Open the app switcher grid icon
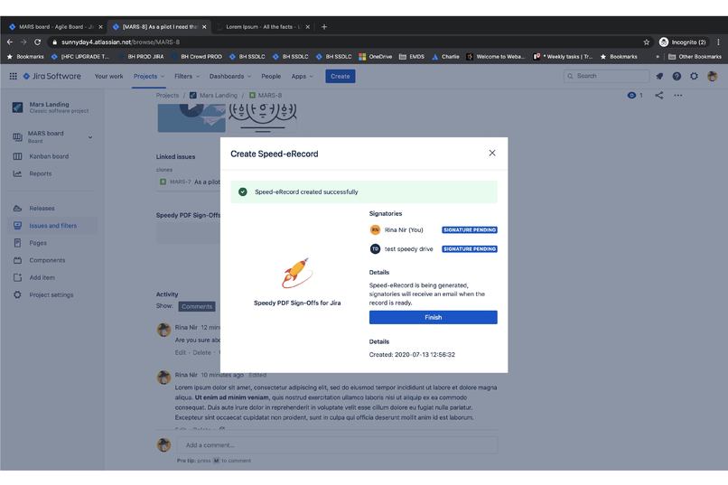Screen dimensions: 728x485 pos(13,76)
